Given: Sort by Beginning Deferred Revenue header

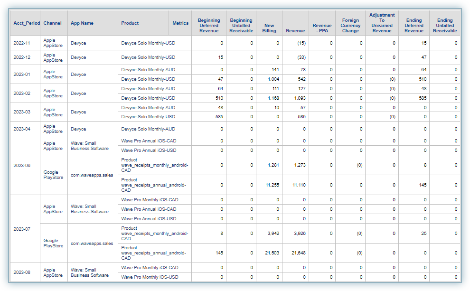Looking at the screenshot, I should coord(209,26).
